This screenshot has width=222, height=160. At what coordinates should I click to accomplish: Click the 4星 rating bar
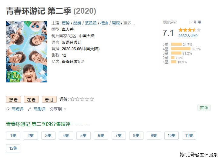(x=181, y=49)
